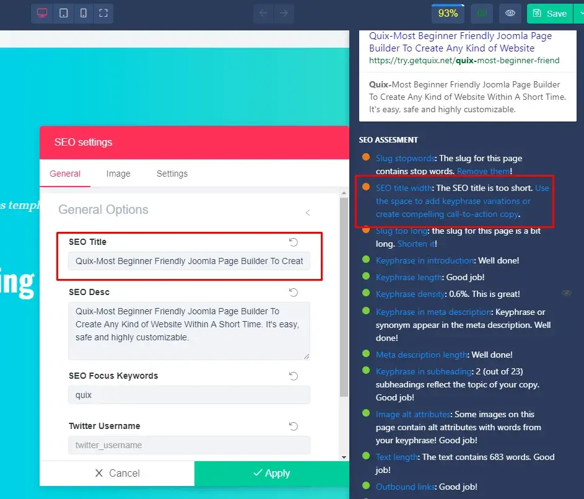Image resolution: width=584 pixels, height=499 pixels.
Task: Open the Settings tab
Action: tap(172, 174)
